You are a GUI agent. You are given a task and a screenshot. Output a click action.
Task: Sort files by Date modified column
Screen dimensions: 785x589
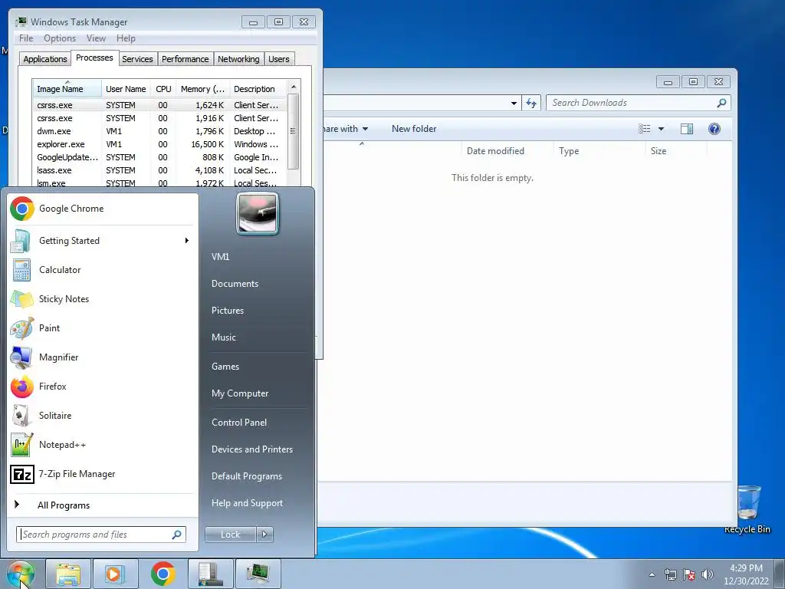point(507,151)
